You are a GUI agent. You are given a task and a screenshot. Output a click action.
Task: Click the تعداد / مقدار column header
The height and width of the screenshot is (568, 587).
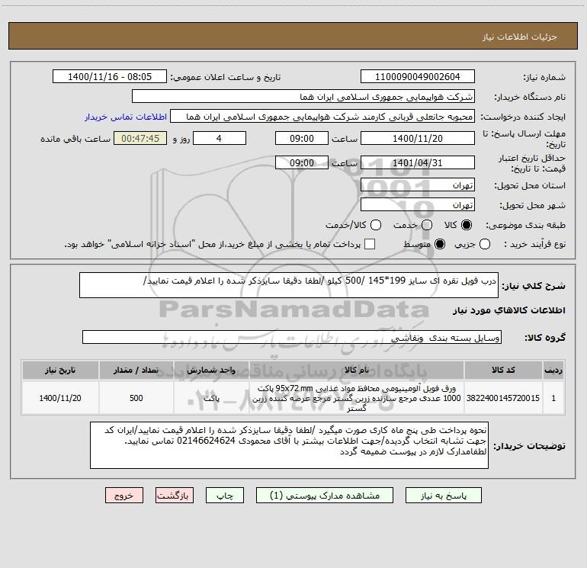click(136, 371)
